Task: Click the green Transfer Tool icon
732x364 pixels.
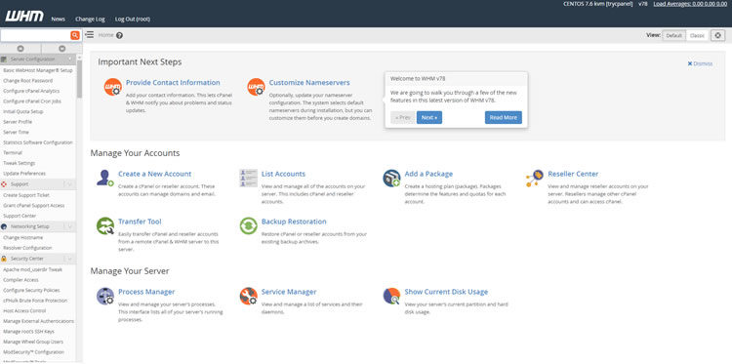Action: tap(105, 225)
